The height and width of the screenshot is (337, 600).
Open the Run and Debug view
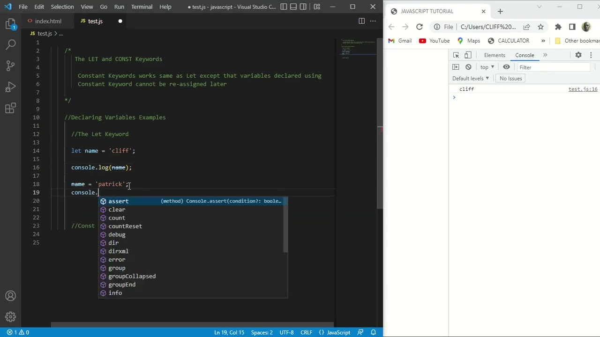10,88
